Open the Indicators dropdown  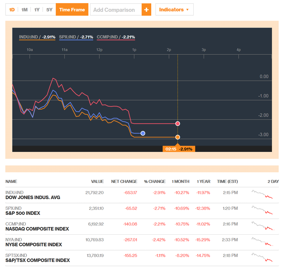(x=175, y=9)
